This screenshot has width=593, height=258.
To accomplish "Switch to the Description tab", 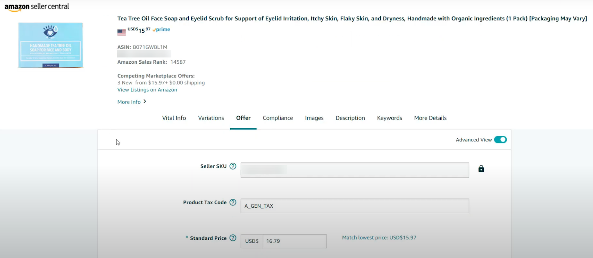I will (x=350, y=118).
